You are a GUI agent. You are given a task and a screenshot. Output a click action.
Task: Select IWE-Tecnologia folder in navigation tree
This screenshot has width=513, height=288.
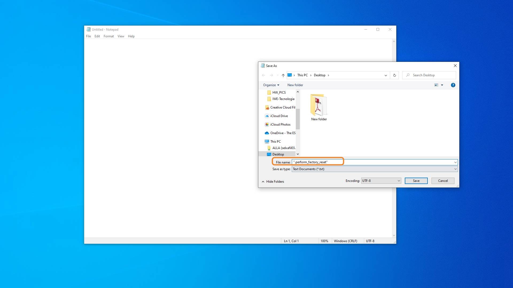(x=283, y=99)
